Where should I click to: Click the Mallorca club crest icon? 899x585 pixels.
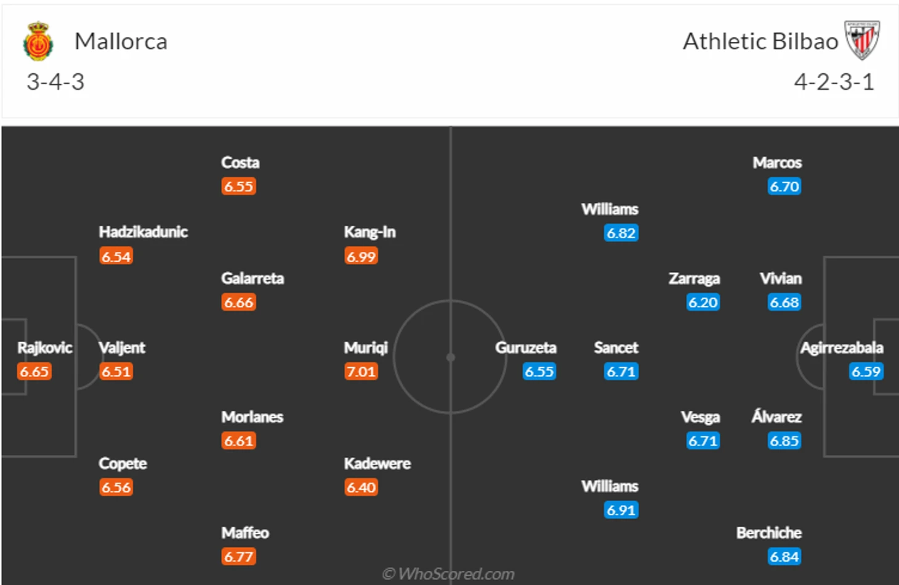pyautogui.click(x=38, y=41)
